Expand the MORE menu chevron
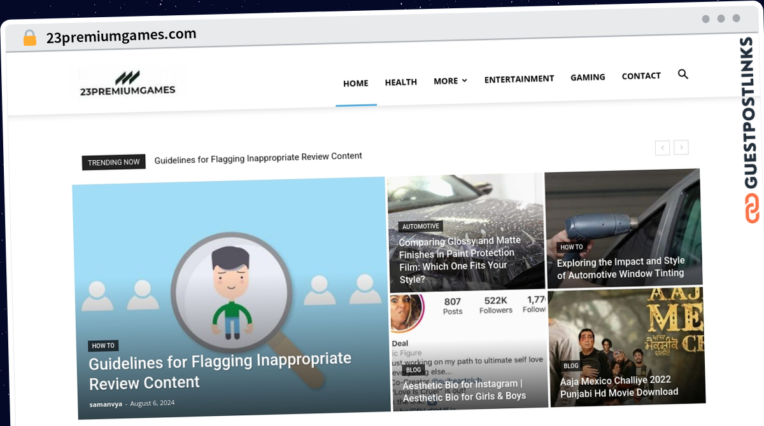Screen dimensions: 764x426 point(464,81)
